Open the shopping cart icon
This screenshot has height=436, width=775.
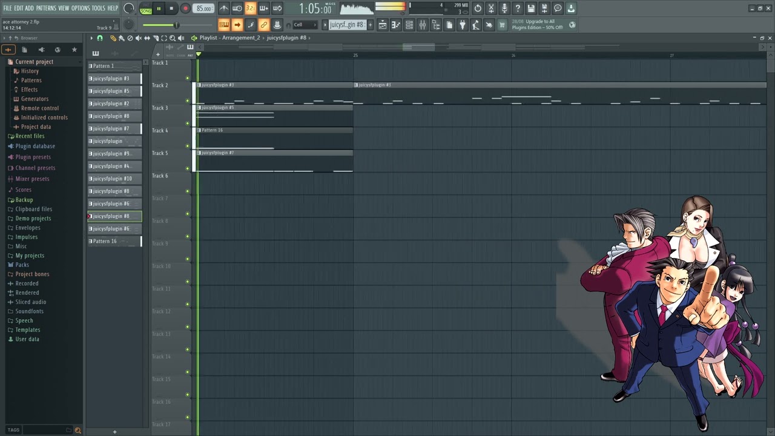click(502, 25)
